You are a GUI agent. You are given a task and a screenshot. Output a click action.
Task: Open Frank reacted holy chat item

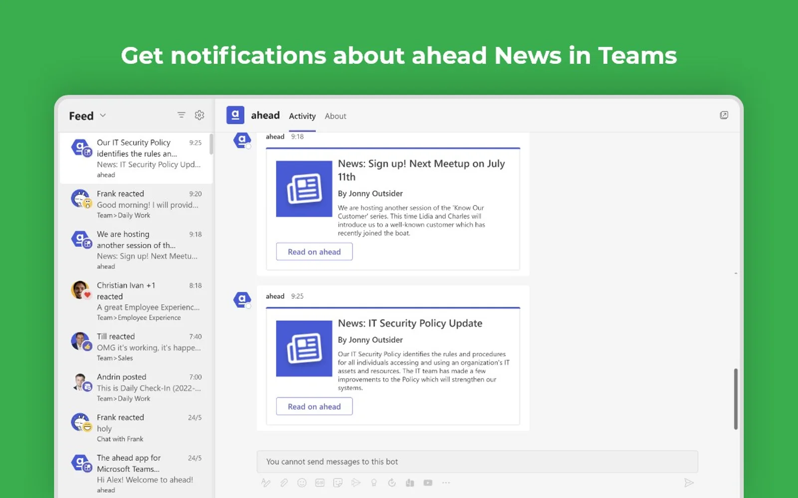[x=136, y=428]
